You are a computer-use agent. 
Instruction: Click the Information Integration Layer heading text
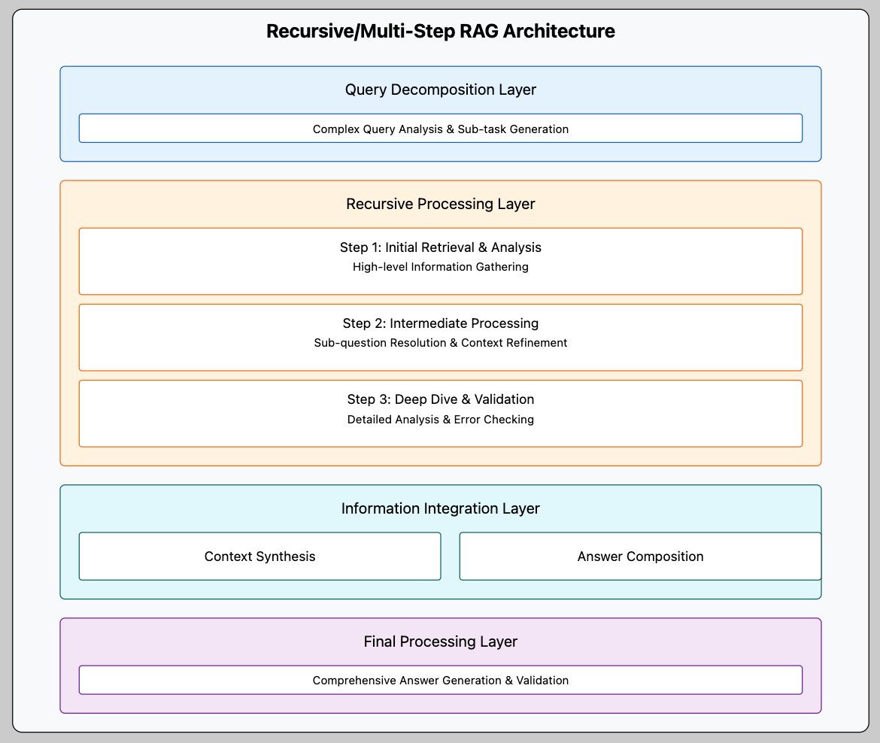point(441,508)
